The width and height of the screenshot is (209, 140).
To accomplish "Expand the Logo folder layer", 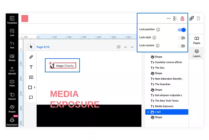I will [148, 112].
